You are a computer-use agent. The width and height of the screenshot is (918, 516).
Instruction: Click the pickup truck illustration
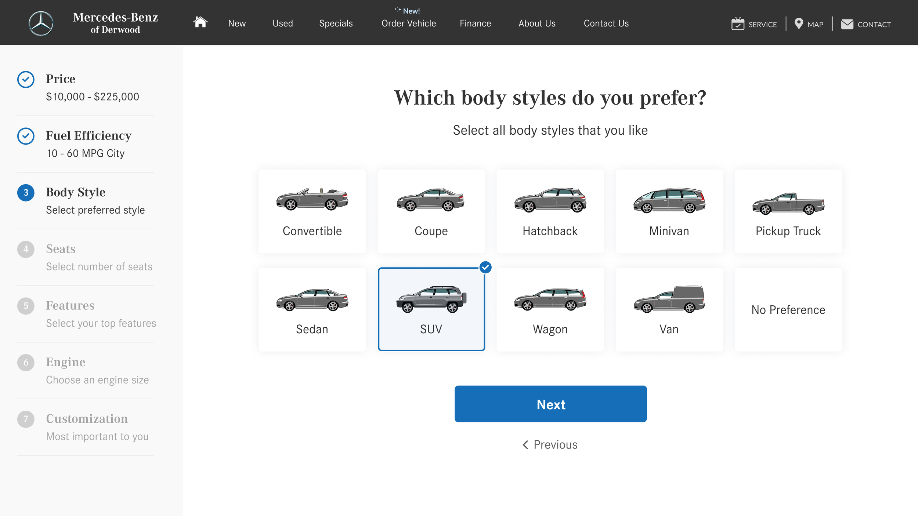click(x=788, y=204)
